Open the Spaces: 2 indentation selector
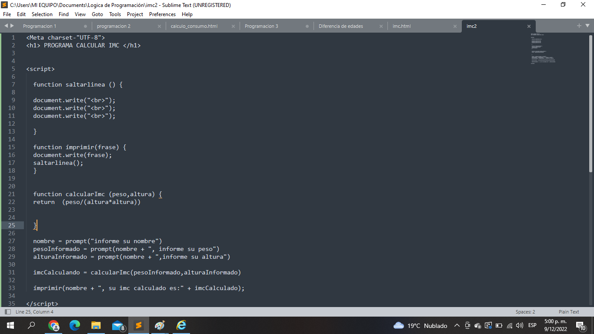The height and width of the screenshot is (334, 594). pos(525,312)
